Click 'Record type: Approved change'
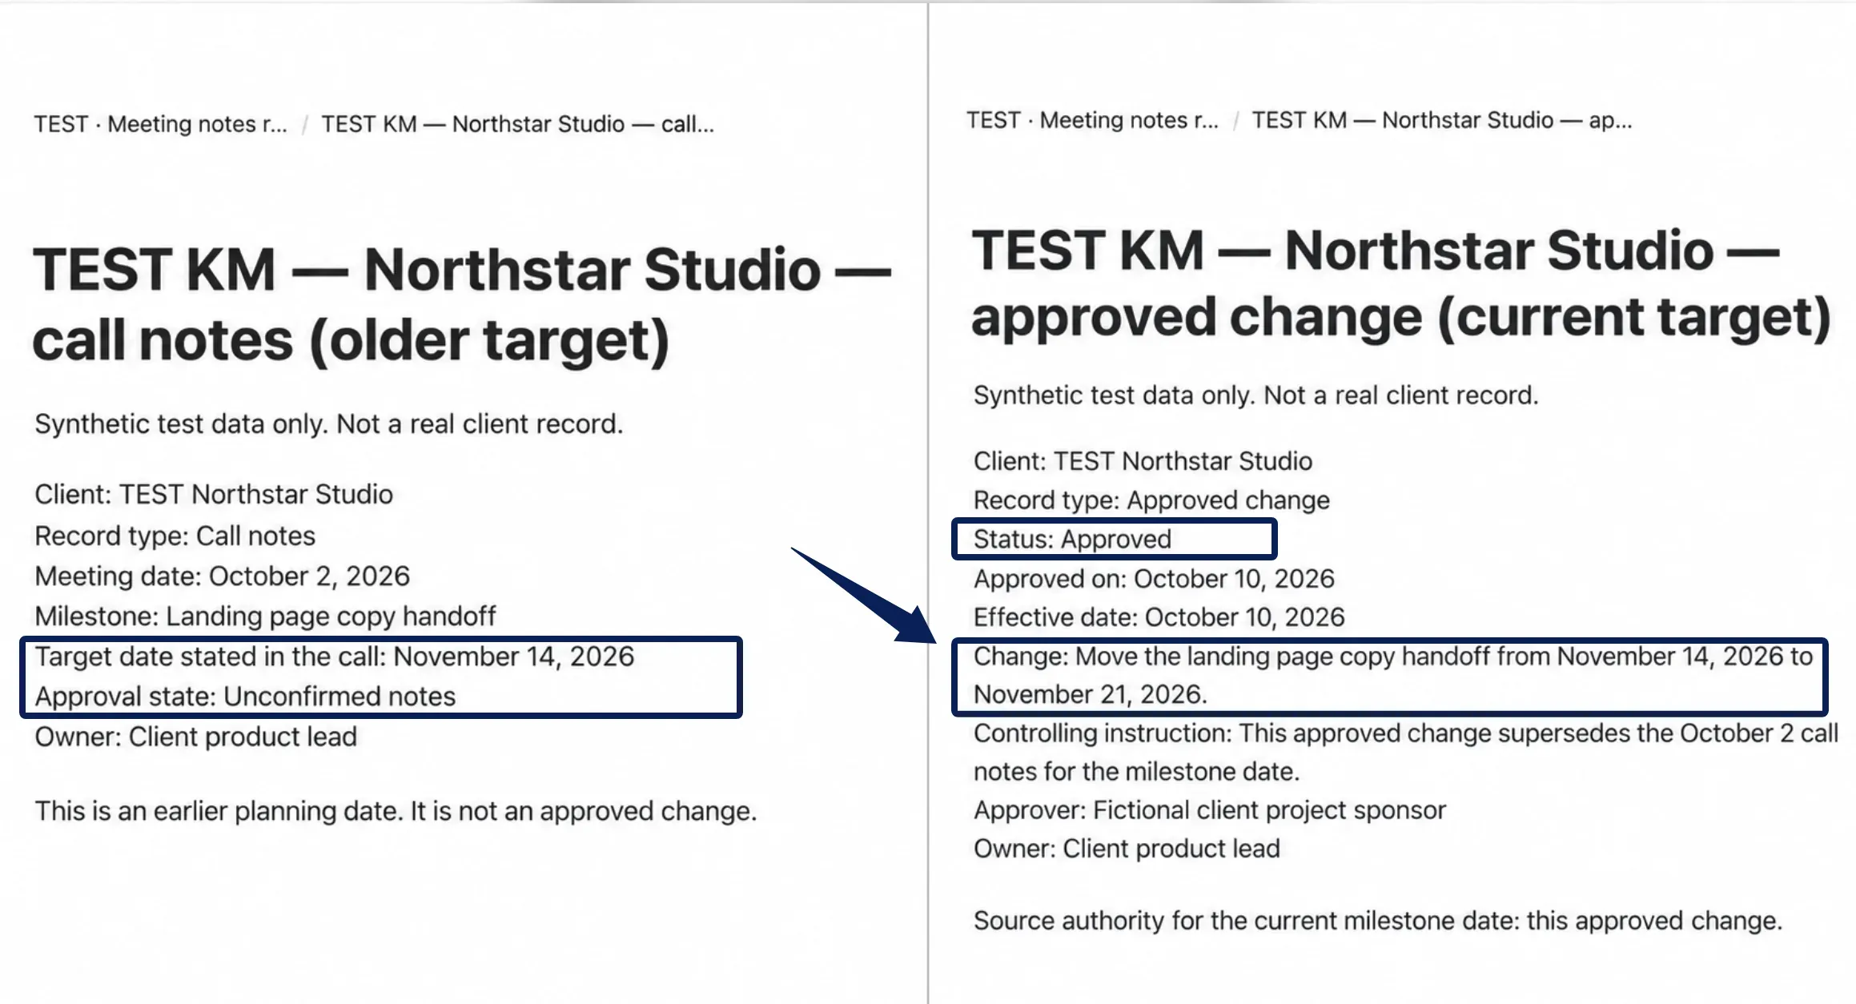 coord(1151,500)
